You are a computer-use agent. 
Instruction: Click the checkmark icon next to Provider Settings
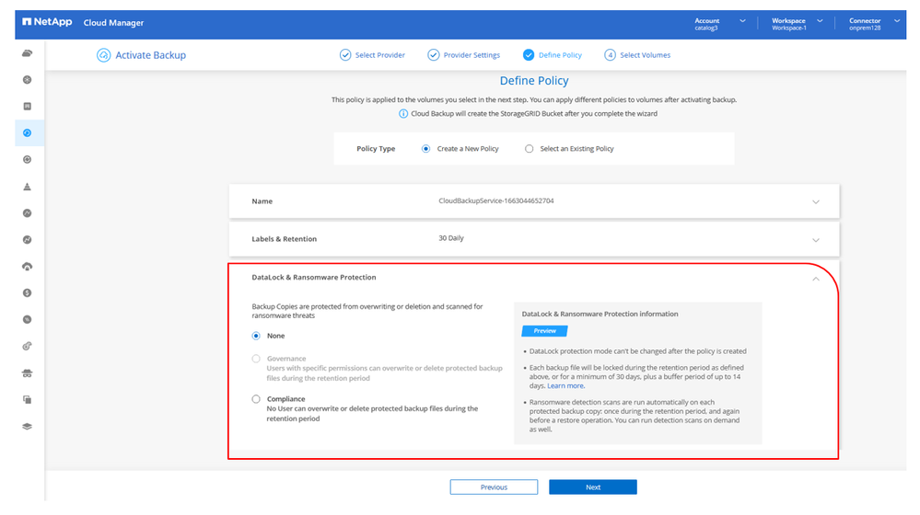pos(433,55)
